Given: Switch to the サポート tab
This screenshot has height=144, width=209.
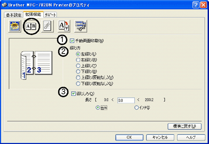Looking at the screenshot, I should 50,15.
